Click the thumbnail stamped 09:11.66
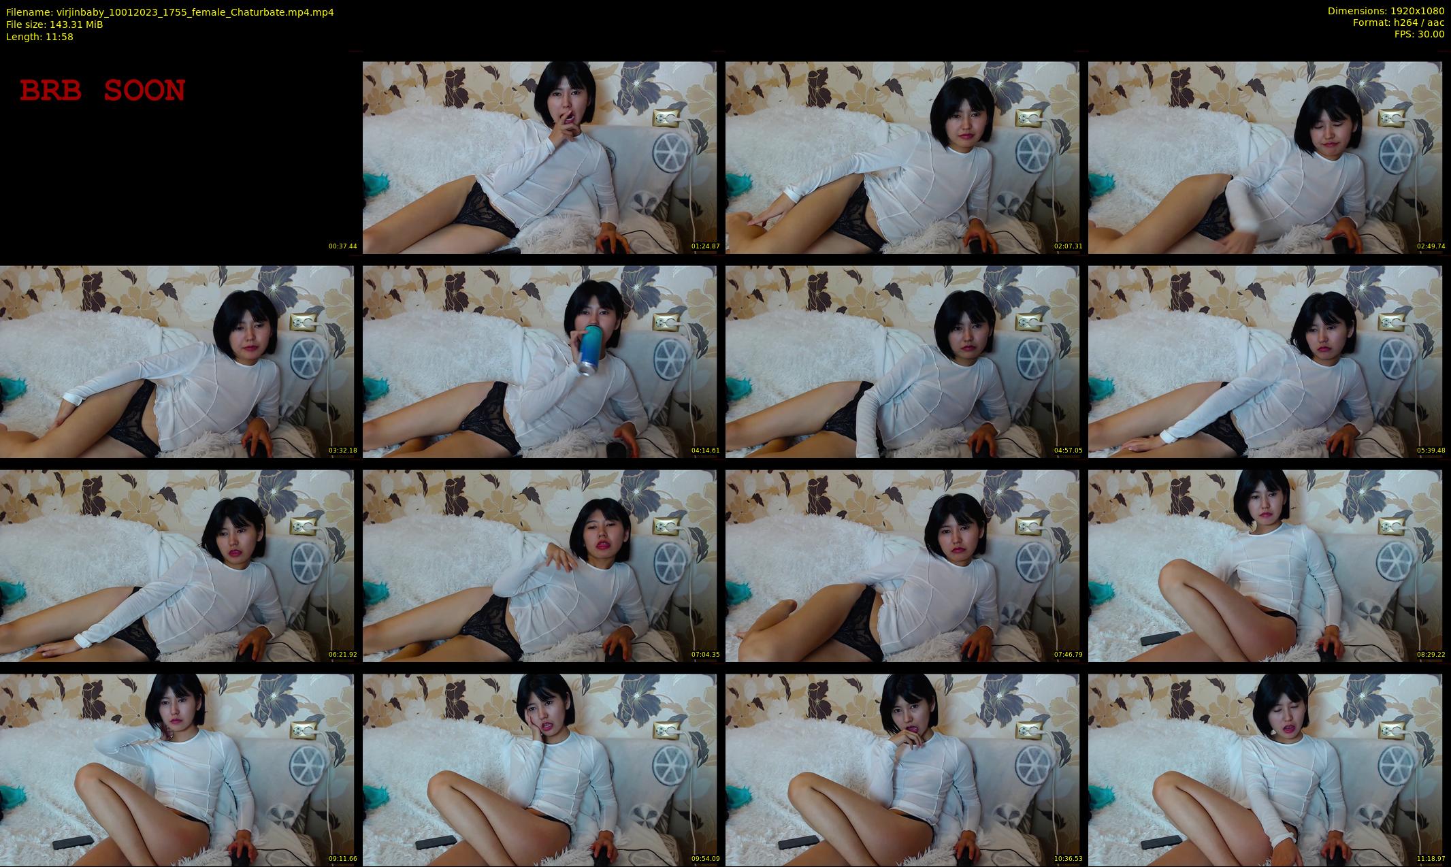Viewport: 1451px width, 867px height. pyautogui.click(x=177, y=769)
